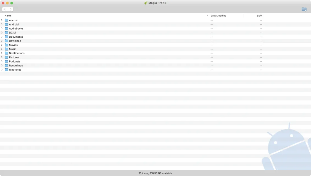Go forward with the right arrow button
The image size is (311, 176).
(x=10, y=9)
